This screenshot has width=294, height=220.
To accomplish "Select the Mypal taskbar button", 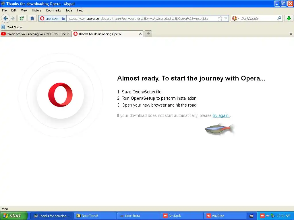I will pos(52,216).
